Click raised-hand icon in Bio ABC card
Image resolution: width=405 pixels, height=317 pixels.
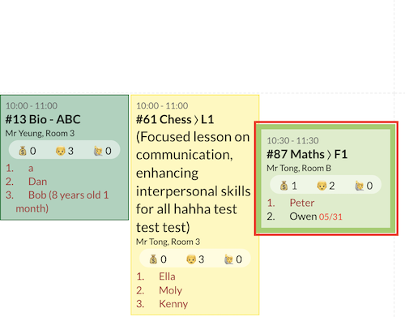(x=98, y=151)
